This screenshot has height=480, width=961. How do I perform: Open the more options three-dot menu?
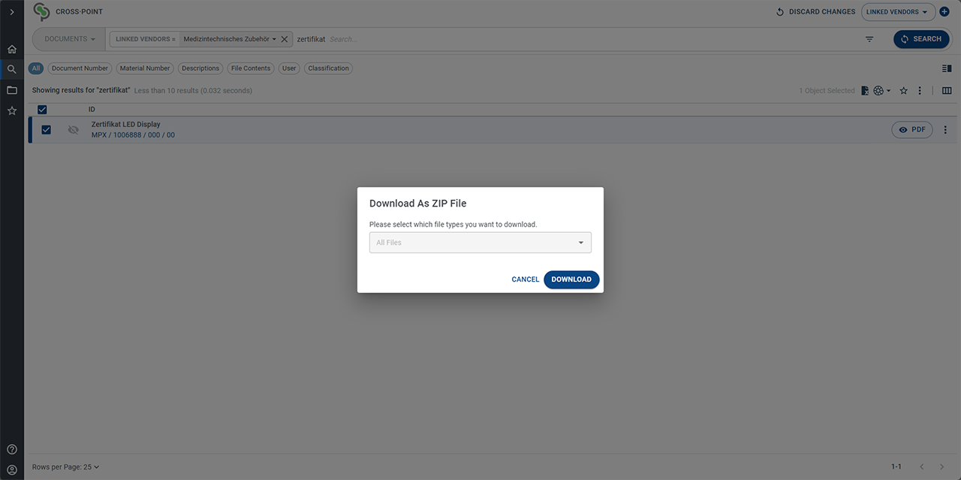coord(920,90)
